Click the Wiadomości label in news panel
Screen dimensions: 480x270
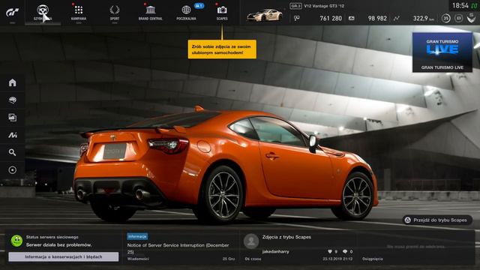(138, 259)
